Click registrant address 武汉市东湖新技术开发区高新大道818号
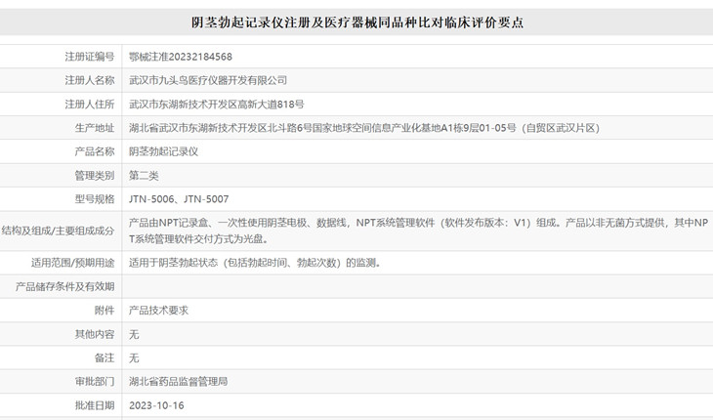713x420 pixels. point(217,105)
